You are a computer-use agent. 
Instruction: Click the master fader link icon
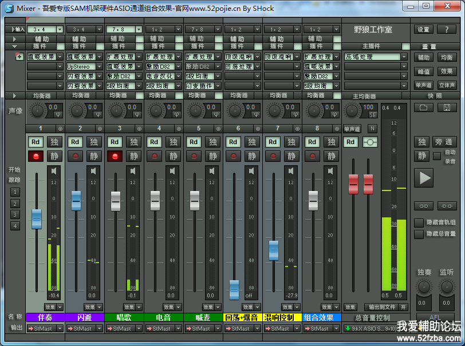(x=371, y=142)
